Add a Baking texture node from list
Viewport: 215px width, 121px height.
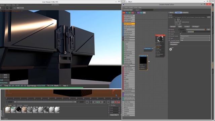(x=129, y=33)
